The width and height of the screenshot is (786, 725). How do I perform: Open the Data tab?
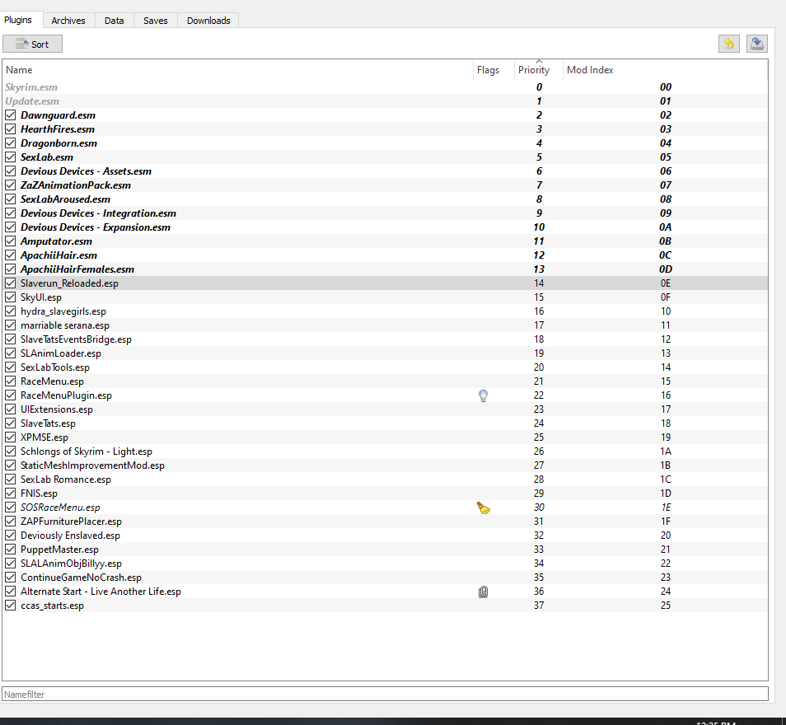(115, 21)
